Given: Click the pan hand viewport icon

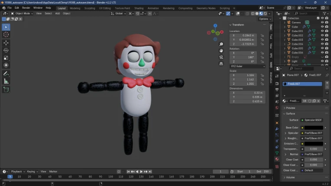Looking at the screenshot, I should (221, 51).
